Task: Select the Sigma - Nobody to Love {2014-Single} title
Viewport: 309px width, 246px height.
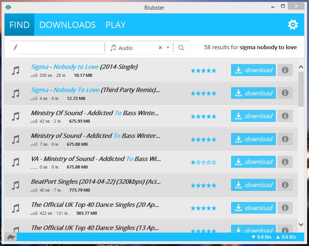Action: tap(84, 67)
